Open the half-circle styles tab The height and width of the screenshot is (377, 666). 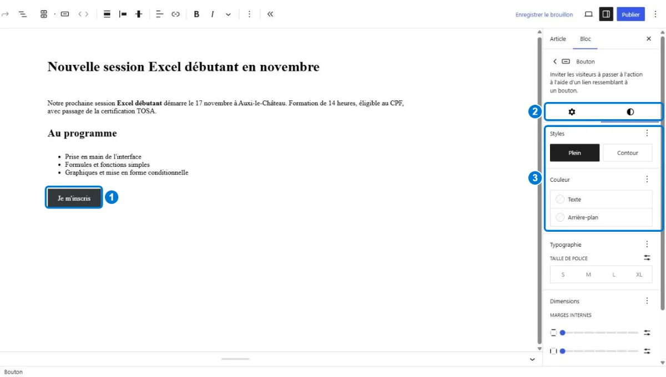(x=630, y=112)
